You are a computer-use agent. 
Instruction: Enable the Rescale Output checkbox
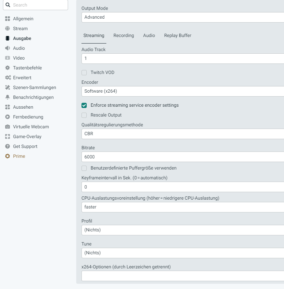pyautogui.click(x=84, y=115)
